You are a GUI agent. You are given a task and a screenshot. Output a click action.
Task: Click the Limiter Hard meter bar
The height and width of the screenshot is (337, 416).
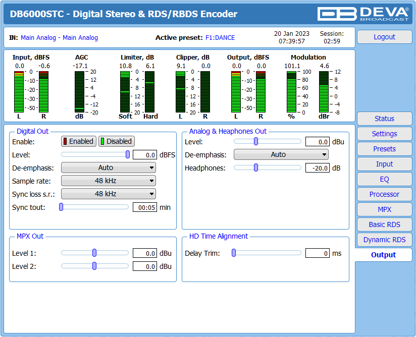(x=149, y=92)
